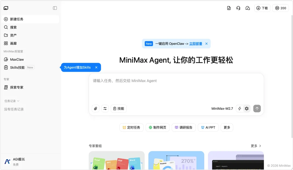Expand the 任务记录 dropdown
This screenshot has width=293, height=170.
[x=12, y=101]
